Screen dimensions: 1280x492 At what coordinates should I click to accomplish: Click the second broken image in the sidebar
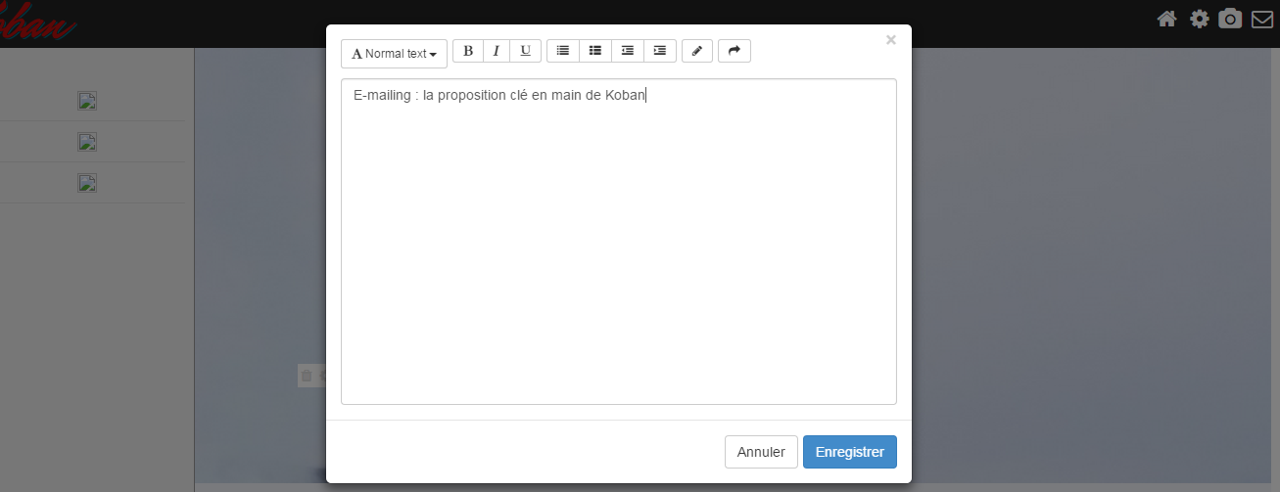[x=87, y=142]
